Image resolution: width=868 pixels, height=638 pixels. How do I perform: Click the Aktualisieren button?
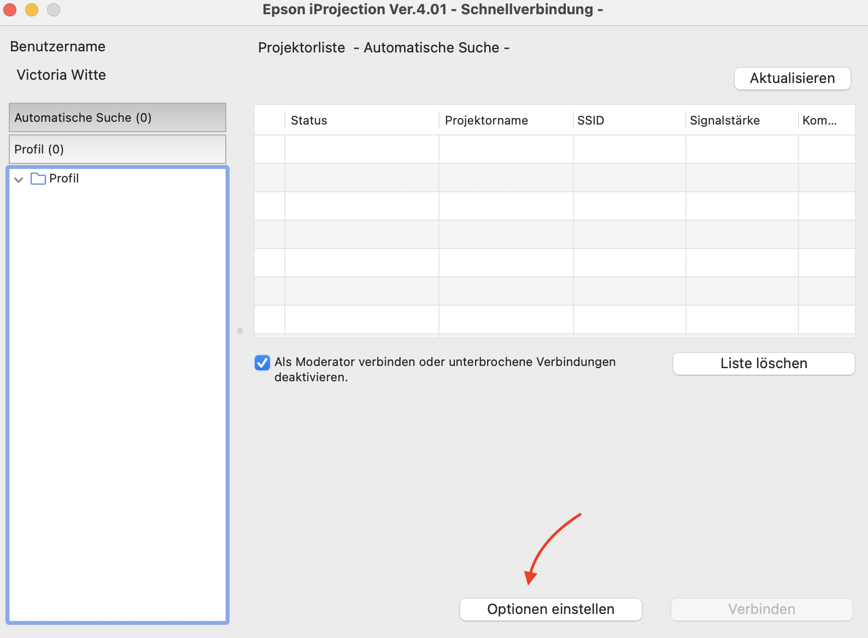792,78
